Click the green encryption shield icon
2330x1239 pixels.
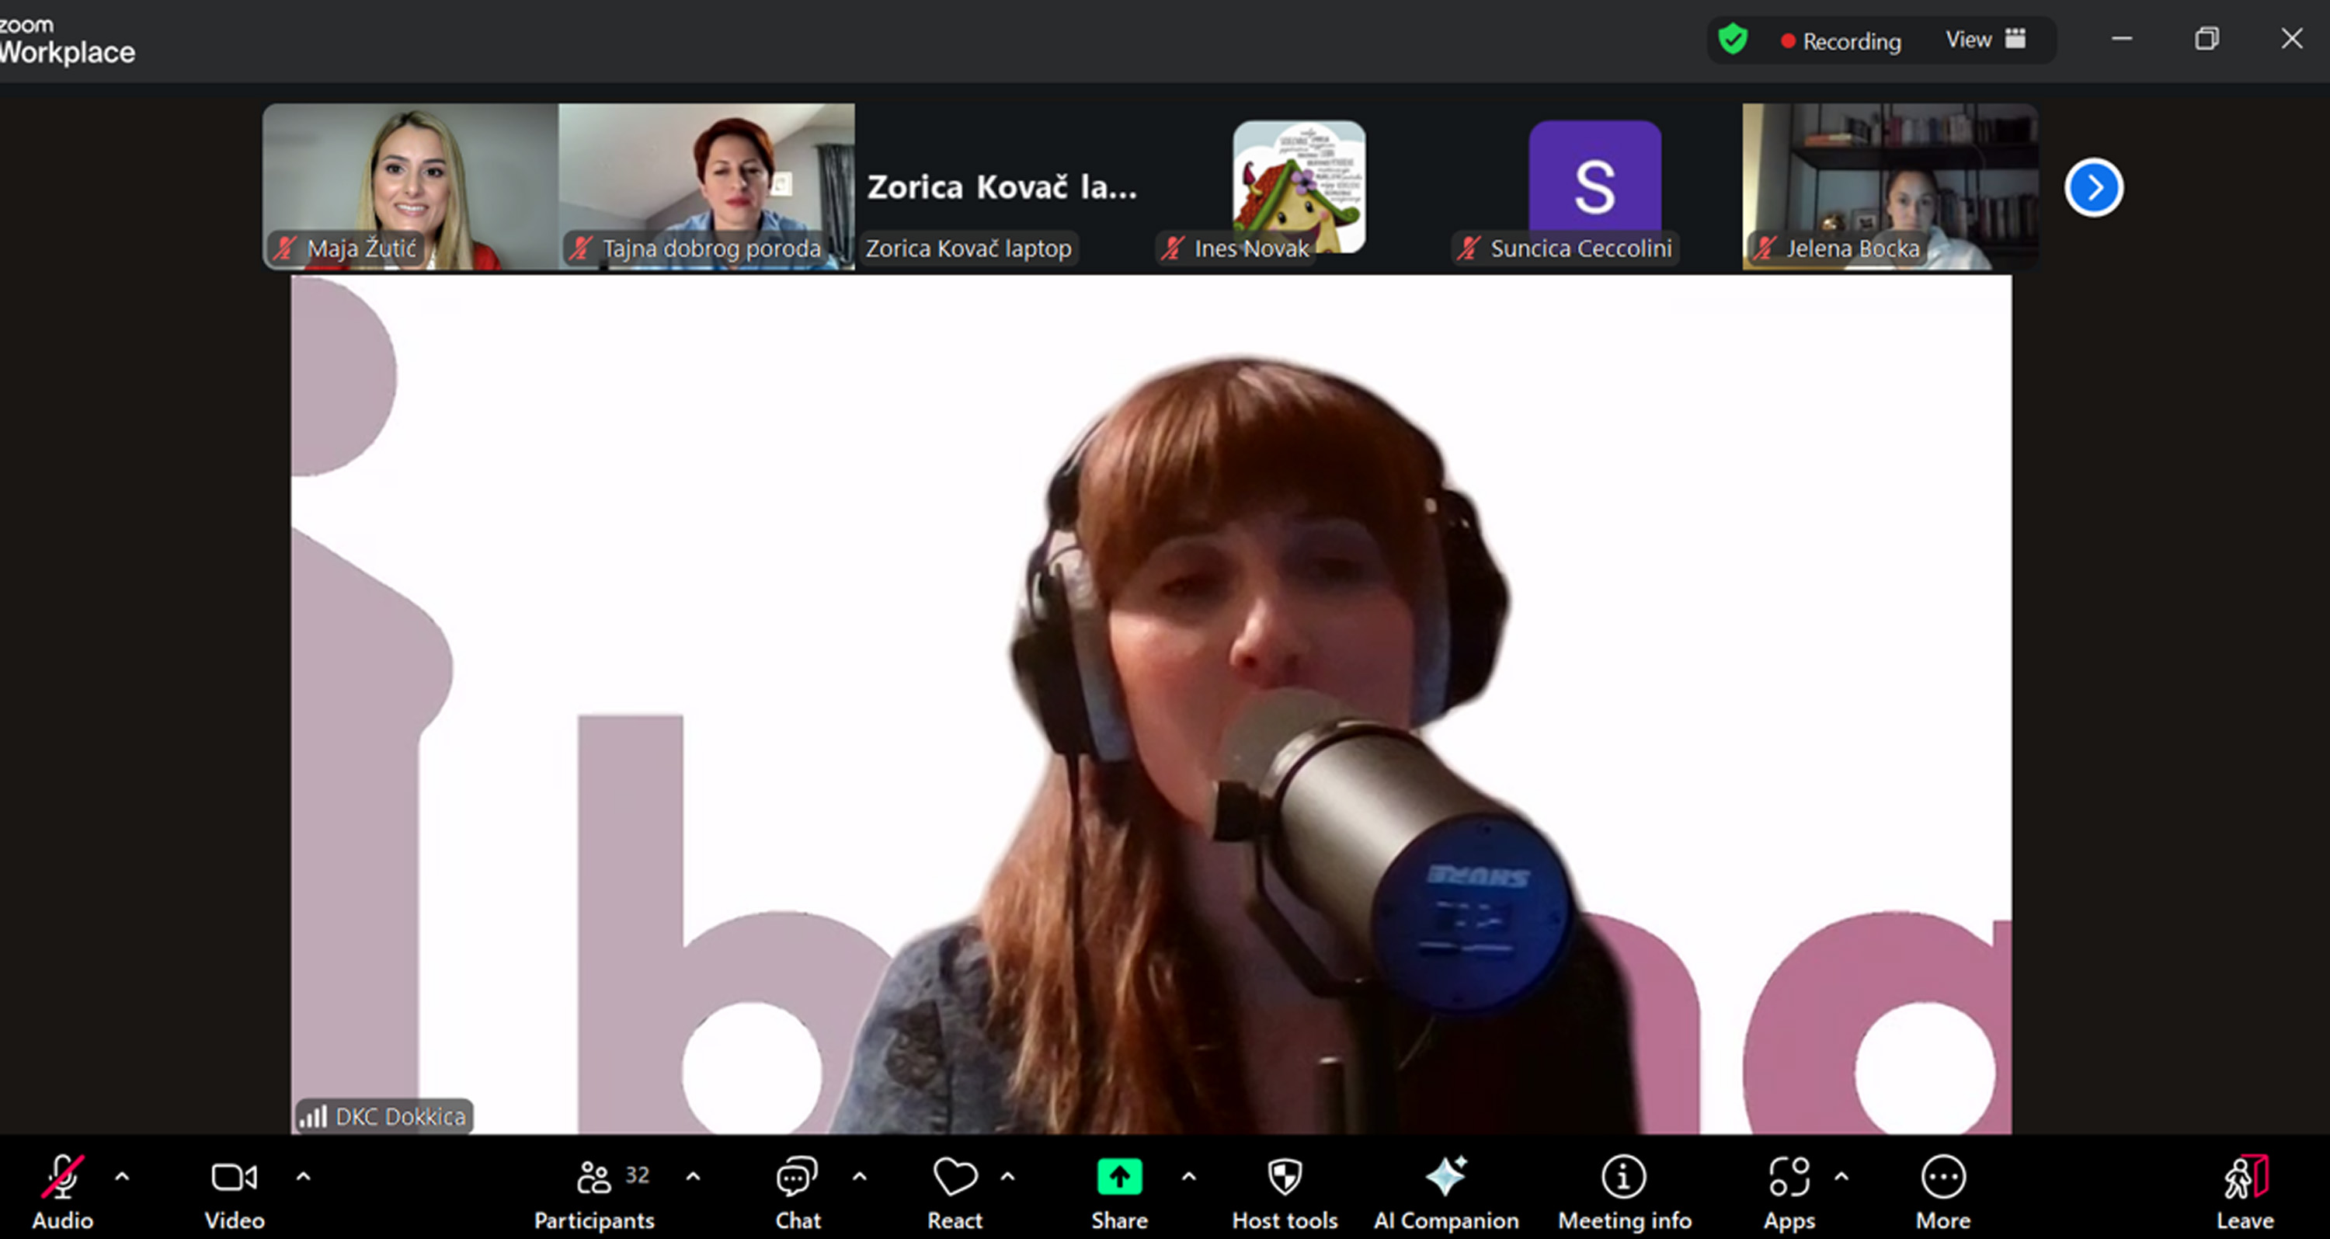pyautogui.click(x=1733, y=40)
